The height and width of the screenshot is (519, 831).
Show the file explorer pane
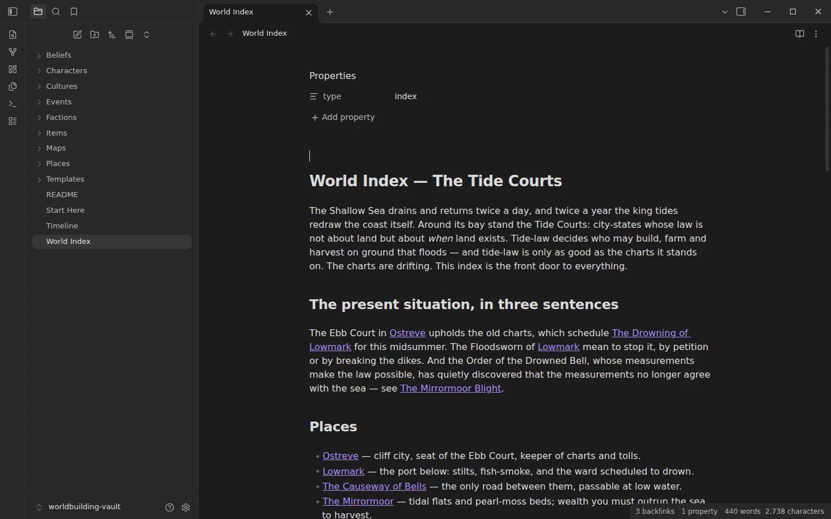point(38,12)
